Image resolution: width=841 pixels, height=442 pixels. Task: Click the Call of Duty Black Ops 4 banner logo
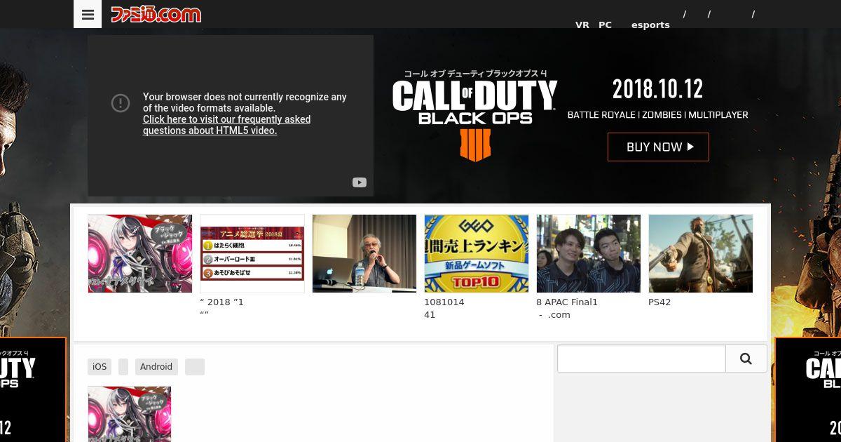tap(474, 116)
